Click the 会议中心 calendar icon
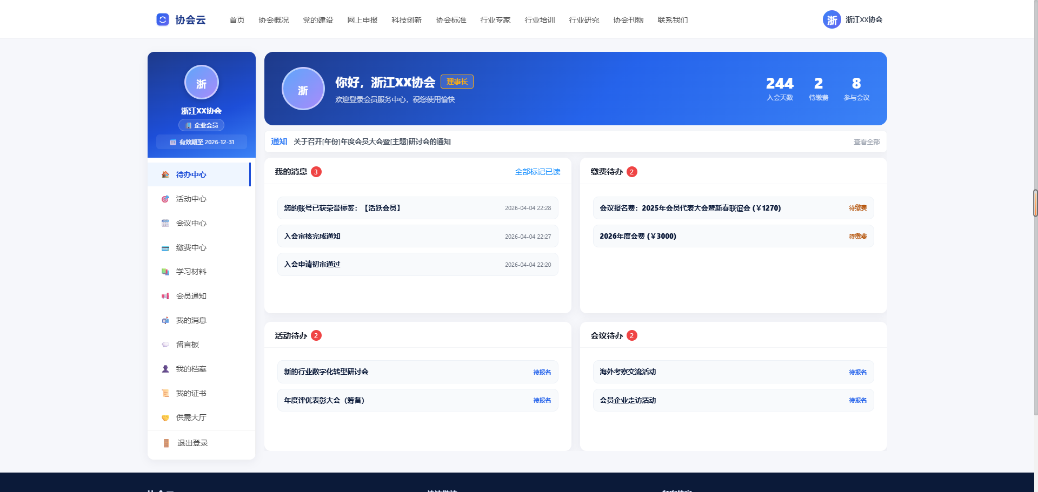 (165, 223)
